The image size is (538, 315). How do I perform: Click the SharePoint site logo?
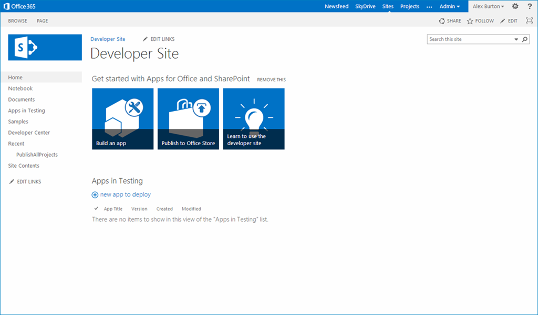tap(45, 47)
